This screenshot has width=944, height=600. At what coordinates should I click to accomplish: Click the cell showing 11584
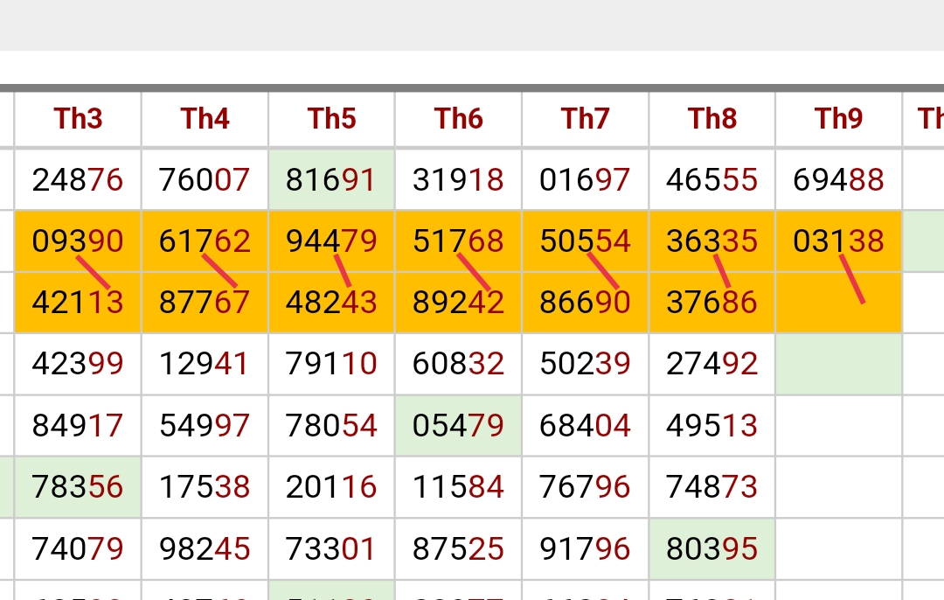coord(459,487)
